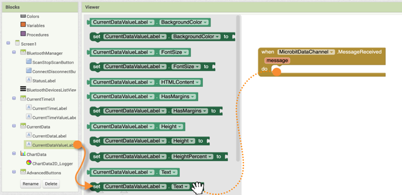Collapse the CurrentTimeUI tree node

14,99
